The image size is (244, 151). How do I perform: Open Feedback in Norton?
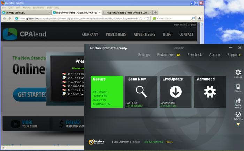195,55
